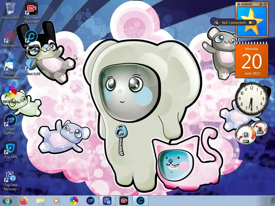Show hidden tray icons arrow

click(268, 201)
